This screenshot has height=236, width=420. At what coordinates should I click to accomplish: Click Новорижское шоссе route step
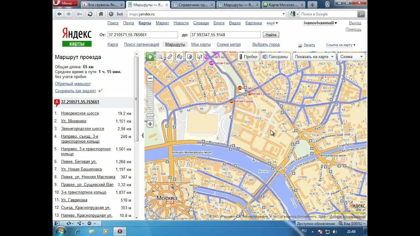click(80, 113)
